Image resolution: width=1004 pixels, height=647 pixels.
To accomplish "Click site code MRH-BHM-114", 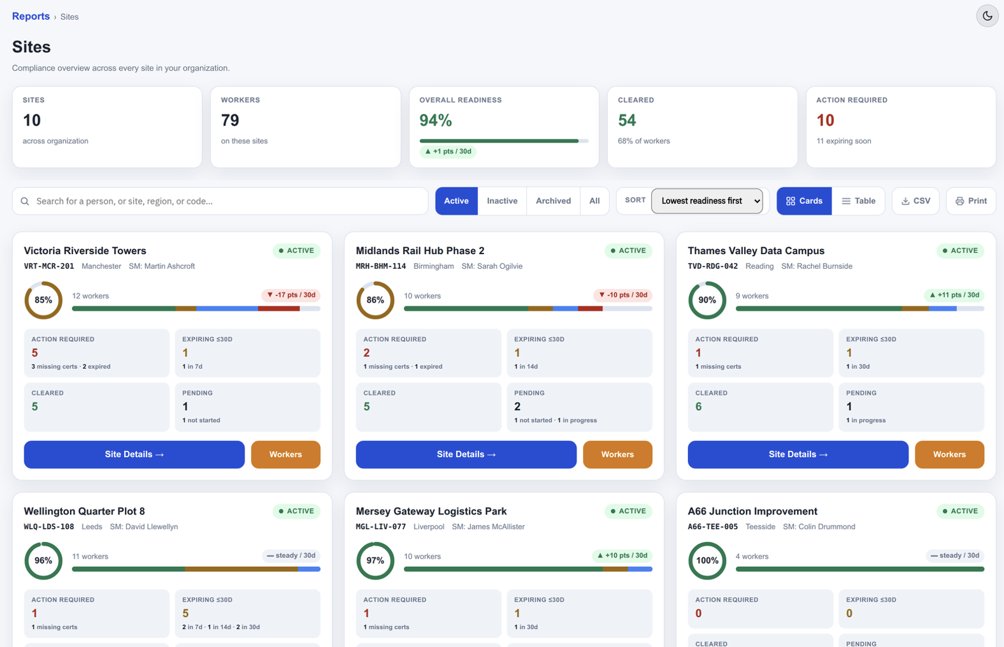I will click(x=381, y=266).
